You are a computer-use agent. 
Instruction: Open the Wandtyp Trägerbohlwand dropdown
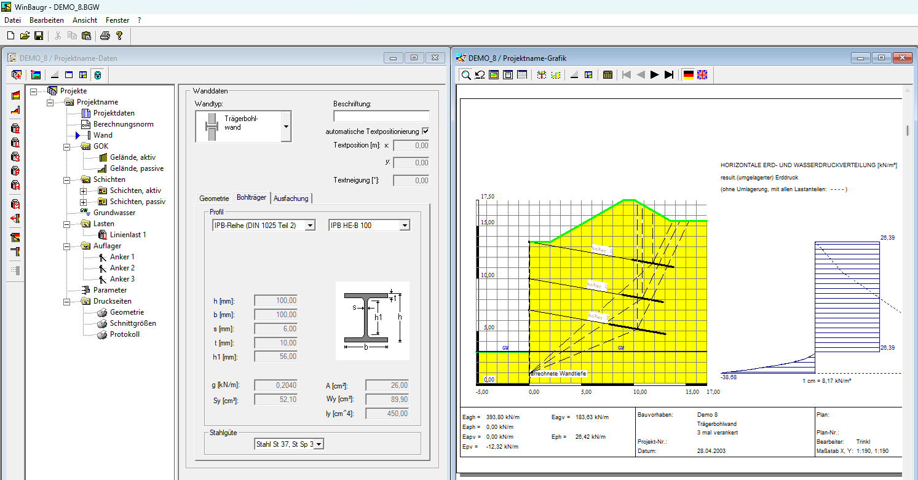(285, 127)
